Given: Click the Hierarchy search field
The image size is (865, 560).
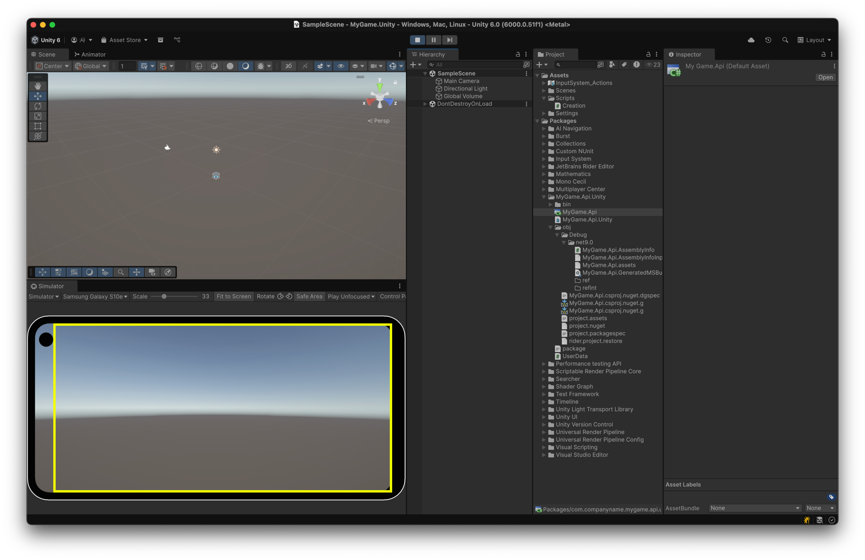Looking at the screenshot, I should [475, 65].
